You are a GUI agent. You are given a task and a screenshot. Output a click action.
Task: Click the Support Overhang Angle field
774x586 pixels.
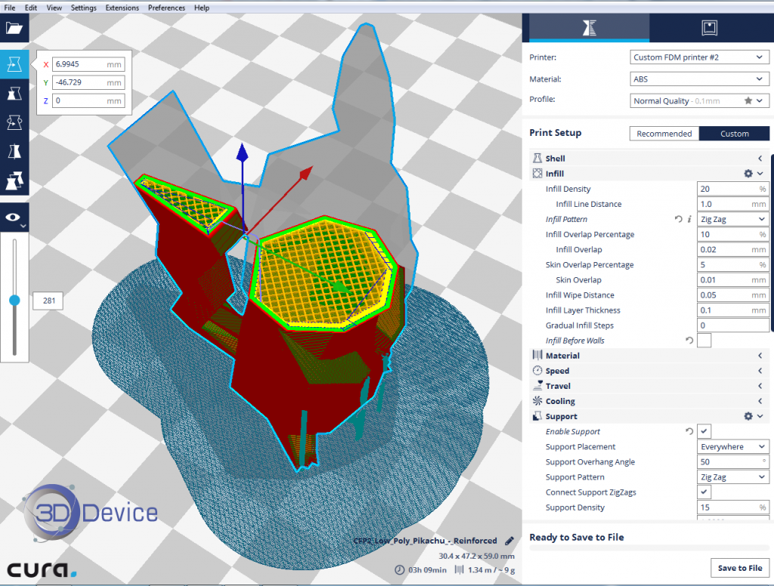pyautogui.click(x=732, y=461)
